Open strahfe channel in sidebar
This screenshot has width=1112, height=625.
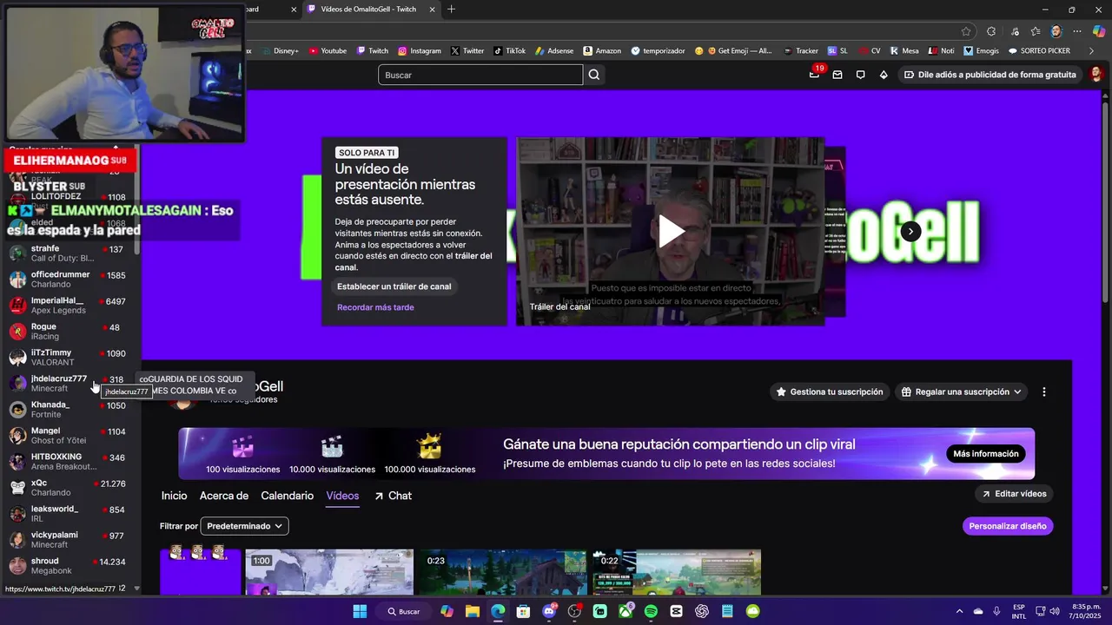pos(69,253)
